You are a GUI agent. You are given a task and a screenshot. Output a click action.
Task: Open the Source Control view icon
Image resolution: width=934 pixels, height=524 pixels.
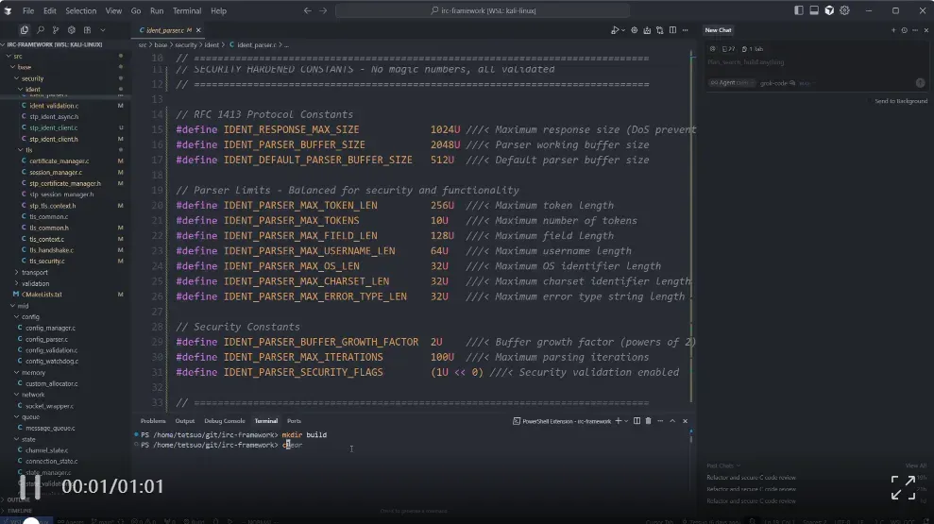pyautogui.click(x=56, y=30)
